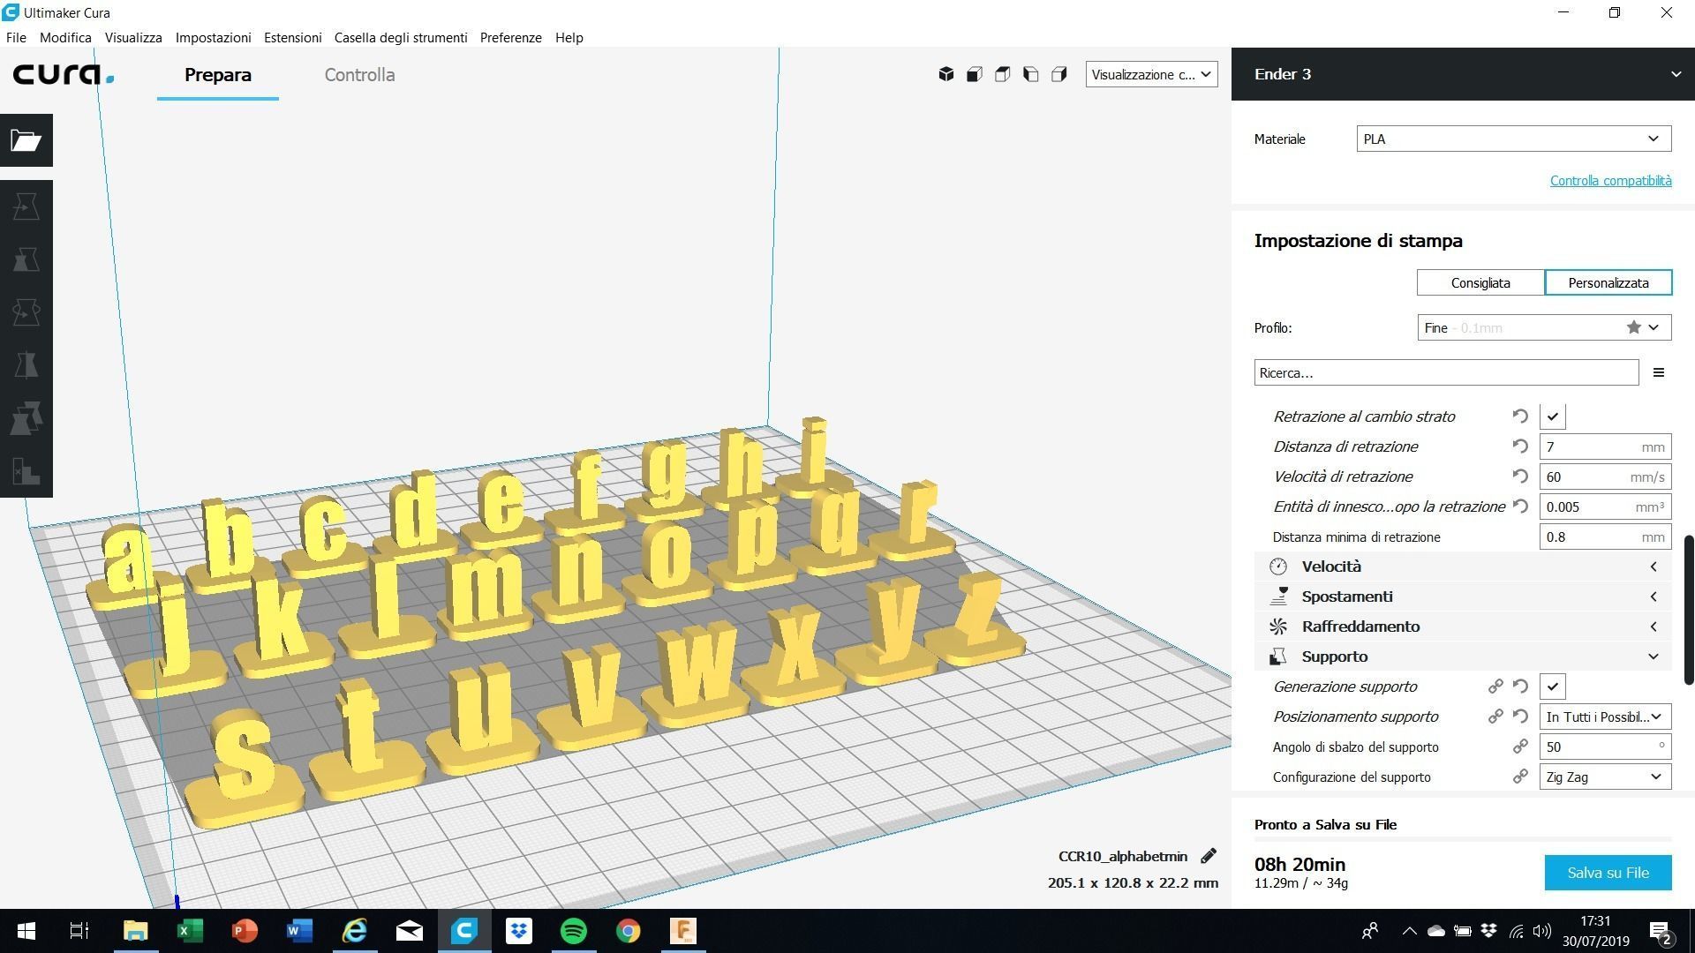The height and width of the screenshot is (953, 1695).
Task: Reset Distanza di retrazione value
Action: [1520, 446]
